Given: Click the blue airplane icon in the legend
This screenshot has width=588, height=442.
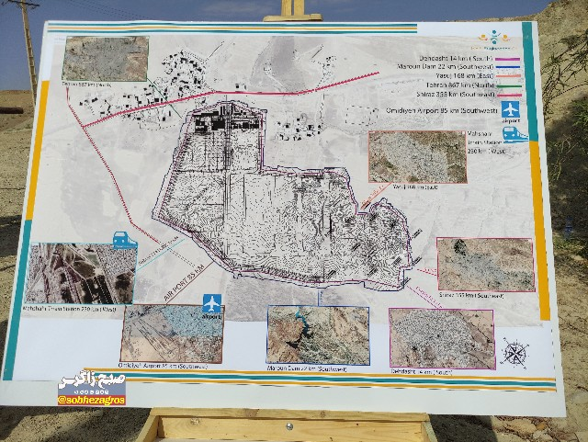Looking at the screenshot, I should [x=511, y=109].
